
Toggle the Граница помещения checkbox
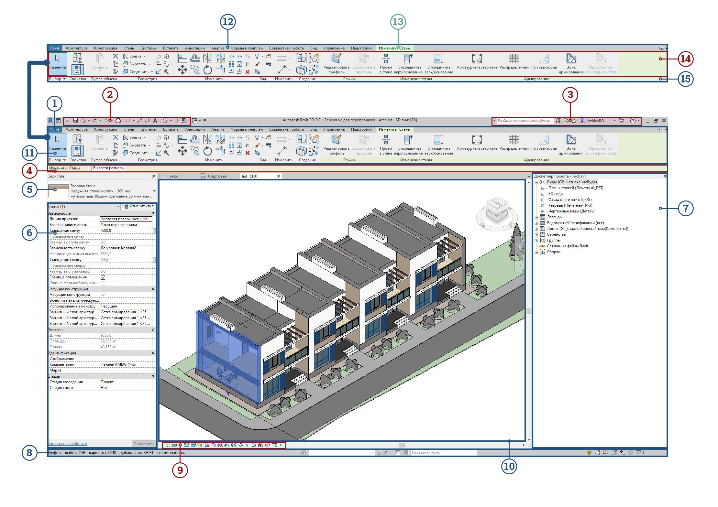pos(103,277)
